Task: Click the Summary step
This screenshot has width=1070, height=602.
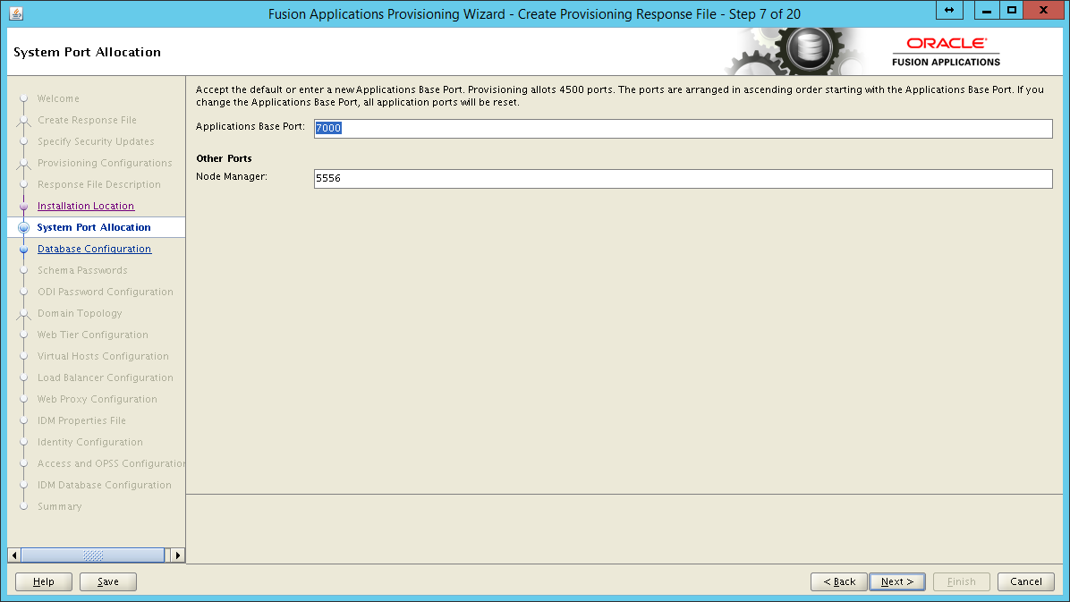Action: click(59, 507)
